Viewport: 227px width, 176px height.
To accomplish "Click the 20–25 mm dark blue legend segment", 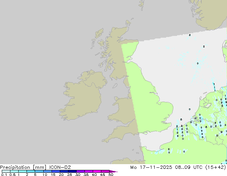I will [64, 172].
